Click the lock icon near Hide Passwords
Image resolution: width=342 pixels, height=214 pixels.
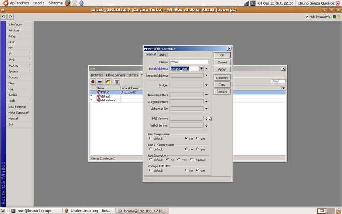[339, 17]
